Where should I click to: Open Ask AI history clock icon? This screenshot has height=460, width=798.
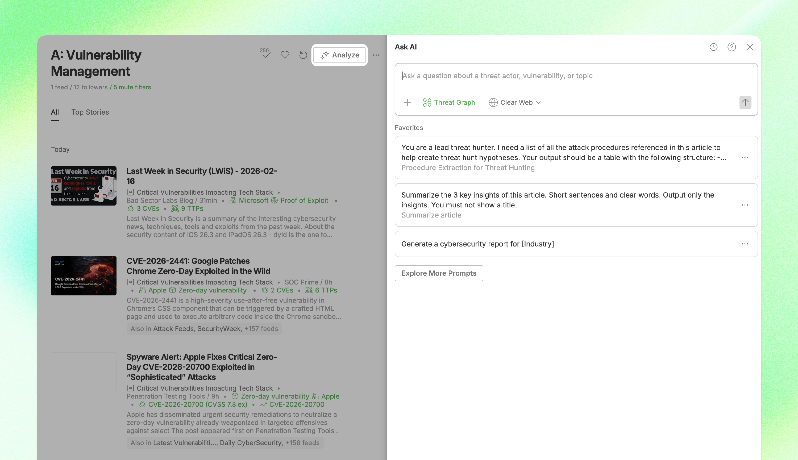tap(713, 47)
